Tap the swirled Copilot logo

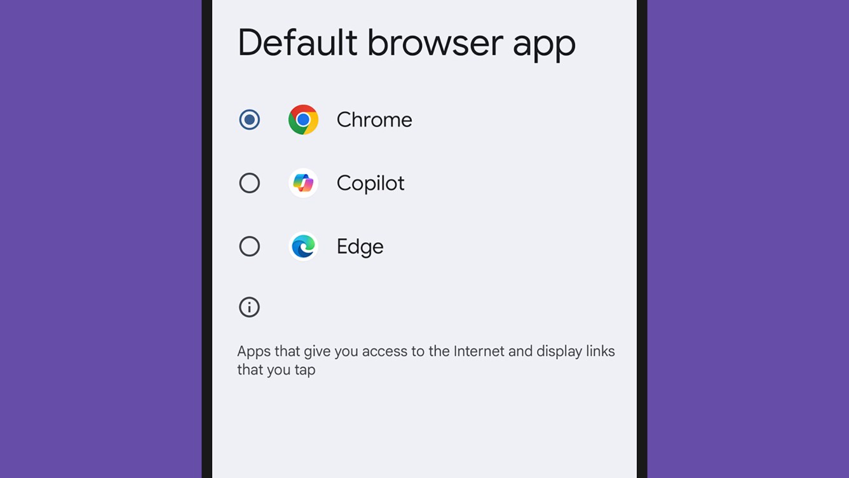click(303, 183)
